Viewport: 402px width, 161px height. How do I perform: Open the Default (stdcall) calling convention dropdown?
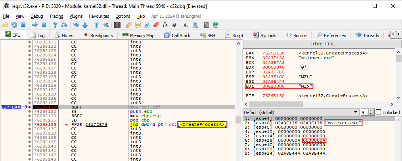pyautogui.click(x=301, y=112)
